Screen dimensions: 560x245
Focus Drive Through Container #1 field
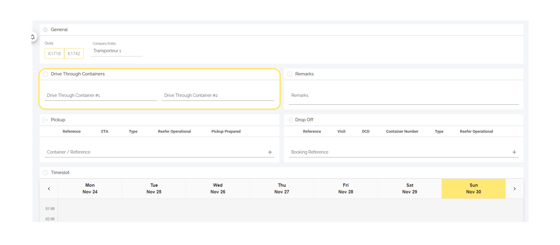click(x=100, y=95)
